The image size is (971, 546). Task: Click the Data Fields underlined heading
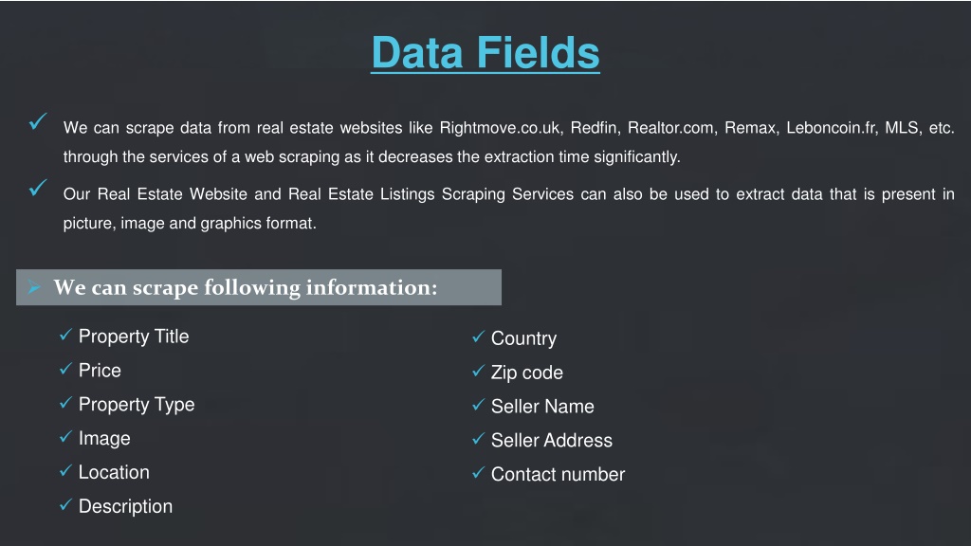point(485,53)
